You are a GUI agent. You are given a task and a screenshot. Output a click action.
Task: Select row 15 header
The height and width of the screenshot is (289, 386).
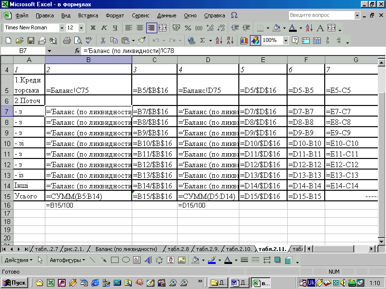click(7, 196)
